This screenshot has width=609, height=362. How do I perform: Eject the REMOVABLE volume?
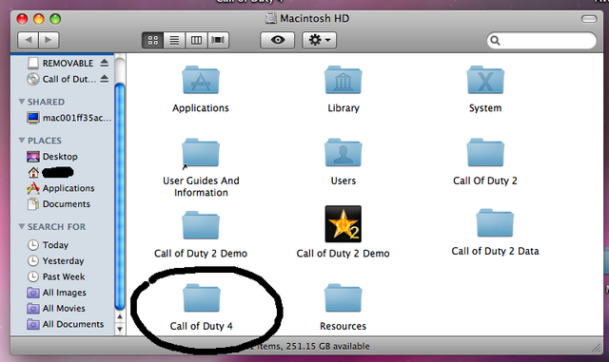(x=104, y=63)
